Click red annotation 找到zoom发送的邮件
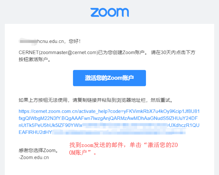Image resolution: width=219 pixels, height=175 pixels. click(96, 145)
